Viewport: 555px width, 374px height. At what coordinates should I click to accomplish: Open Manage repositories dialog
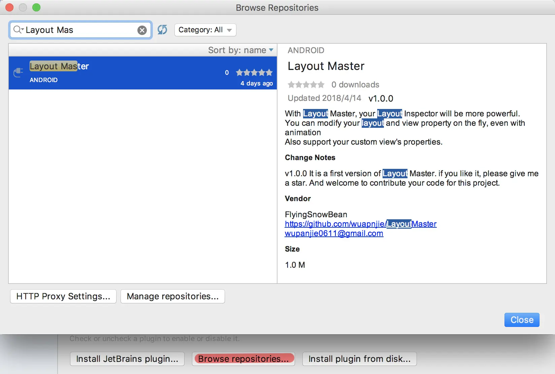click(x=173, y=296)
